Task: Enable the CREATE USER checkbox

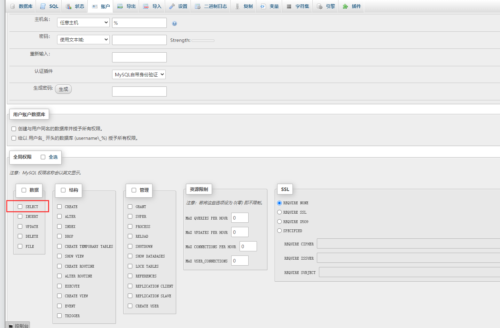Action: 130,306
